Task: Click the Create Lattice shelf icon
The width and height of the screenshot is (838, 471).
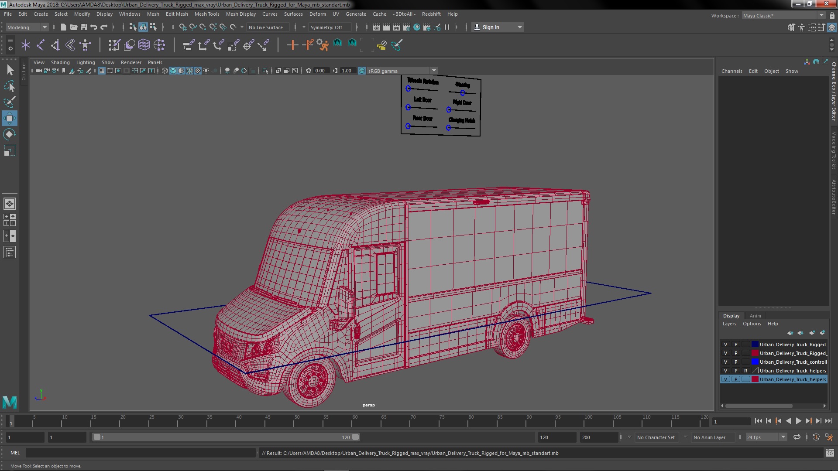Action: pos(144,45)
